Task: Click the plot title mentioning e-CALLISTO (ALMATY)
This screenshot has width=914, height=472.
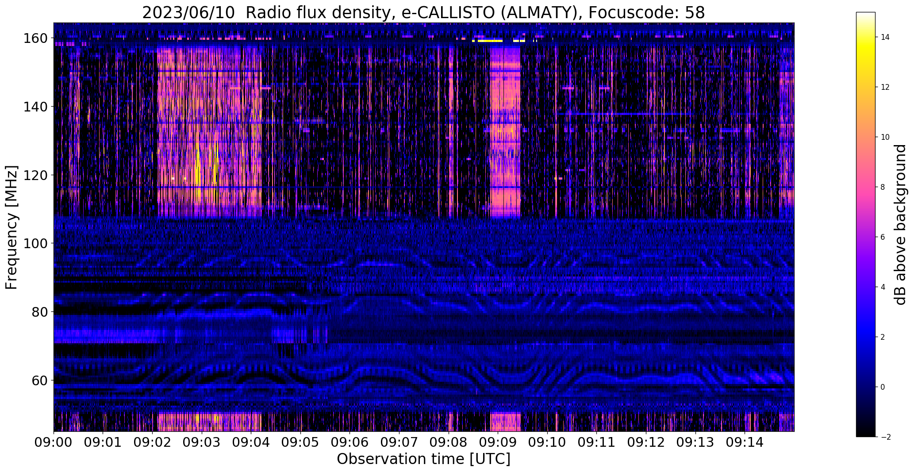Action: [423, 12]
